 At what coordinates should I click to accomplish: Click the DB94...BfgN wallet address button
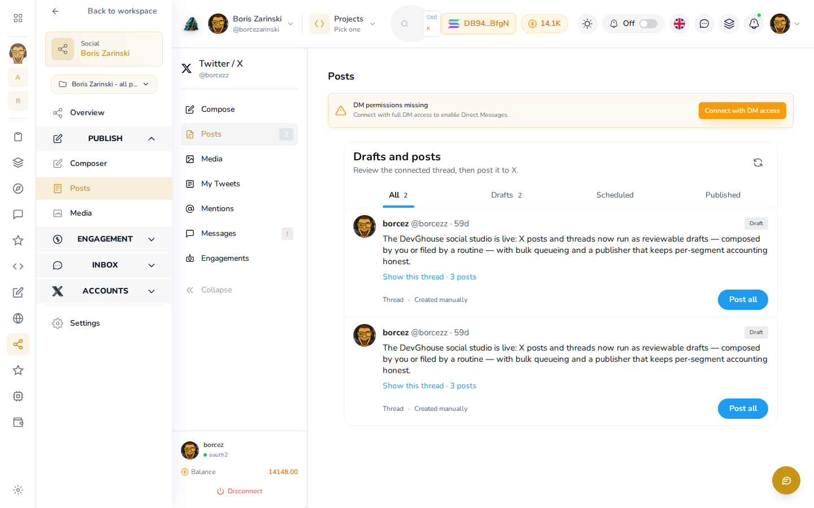point(478,24)
